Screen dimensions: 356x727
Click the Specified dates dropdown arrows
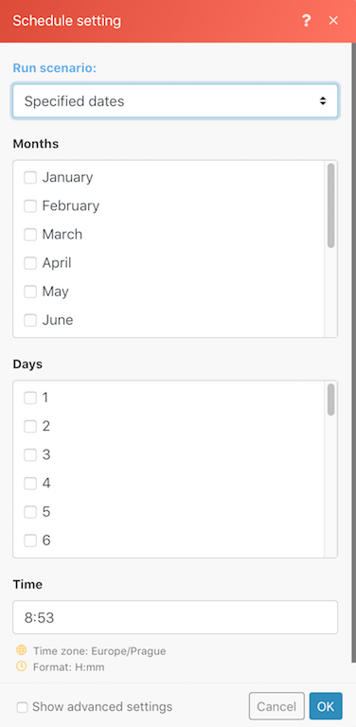tap(323, 101)
